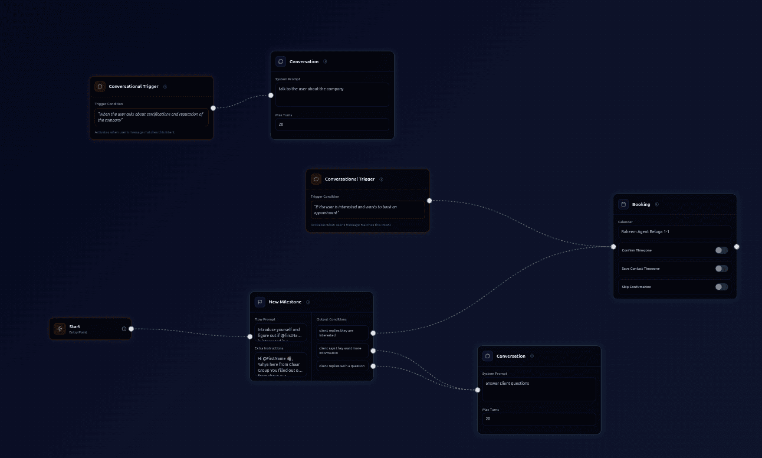Click the Booking node's right output connector
The width and height of the screenshot is (762, 458).
(737, 247)
